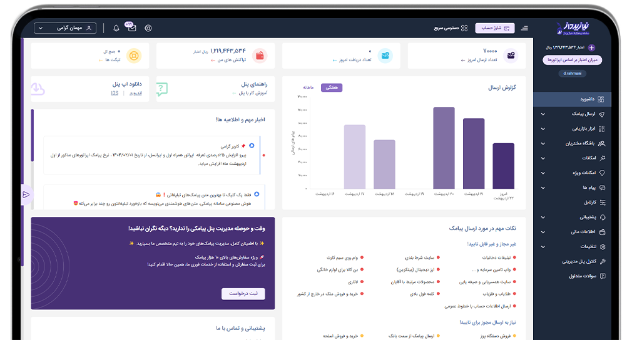The image size is (632, 340).
Task: Click the orange tickets lifebuoy icon
Action: (133, 56)
